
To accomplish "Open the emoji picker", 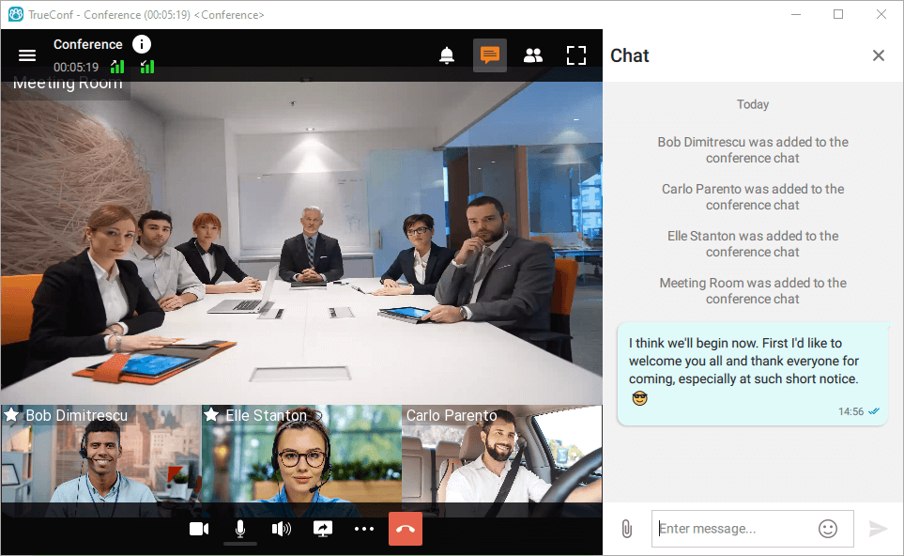I will tap(827, 529).
